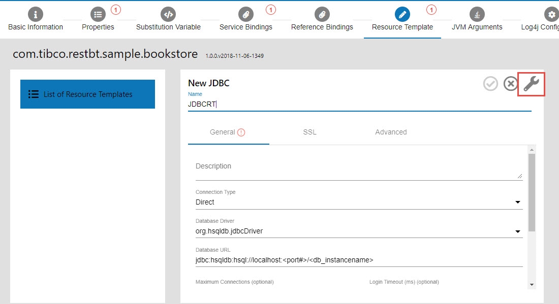Click the Properties list icon
Viewport: 559px width, 304px height.
pos(98,14)
